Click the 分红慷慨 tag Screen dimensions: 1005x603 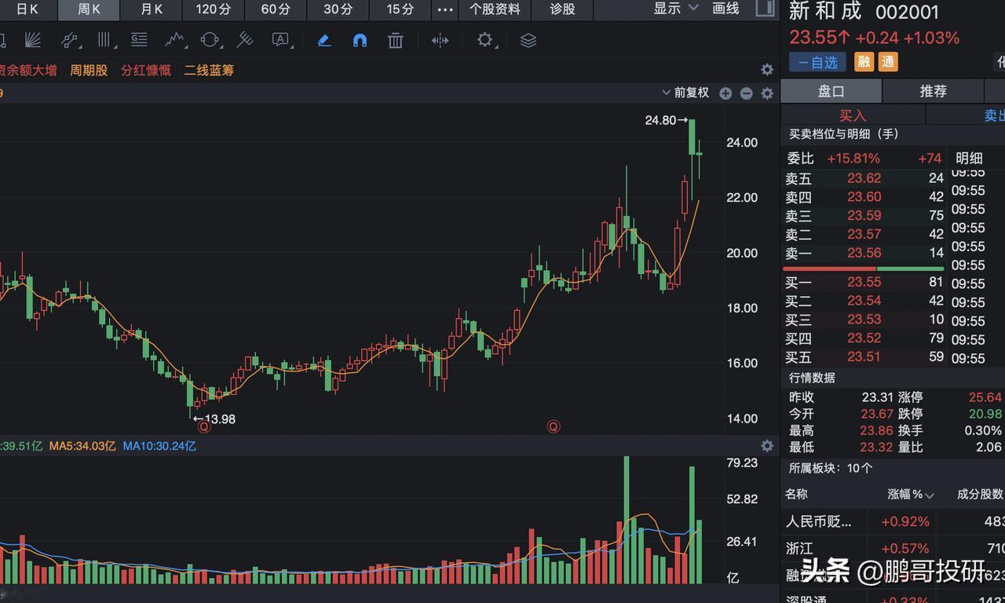(146, 70)
